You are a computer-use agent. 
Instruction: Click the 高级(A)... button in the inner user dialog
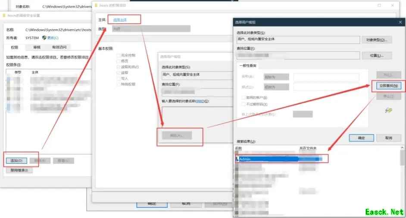pyautogui.click(x=177, y=135)
